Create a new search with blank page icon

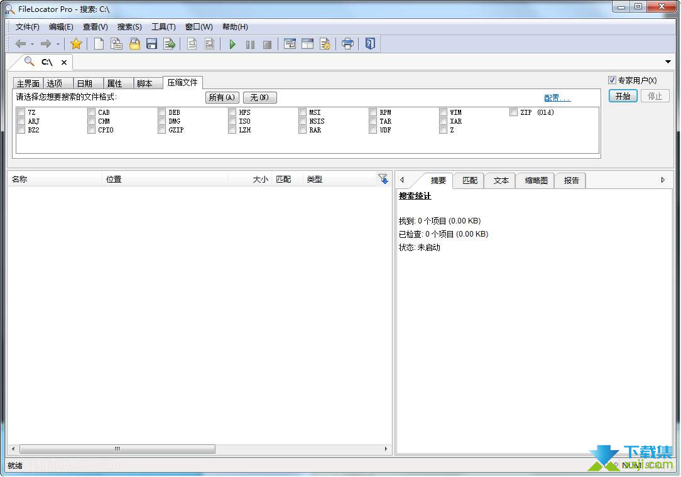[x=99, y=44]
